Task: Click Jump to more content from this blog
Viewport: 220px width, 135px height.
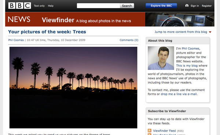Action: (181, 32)
